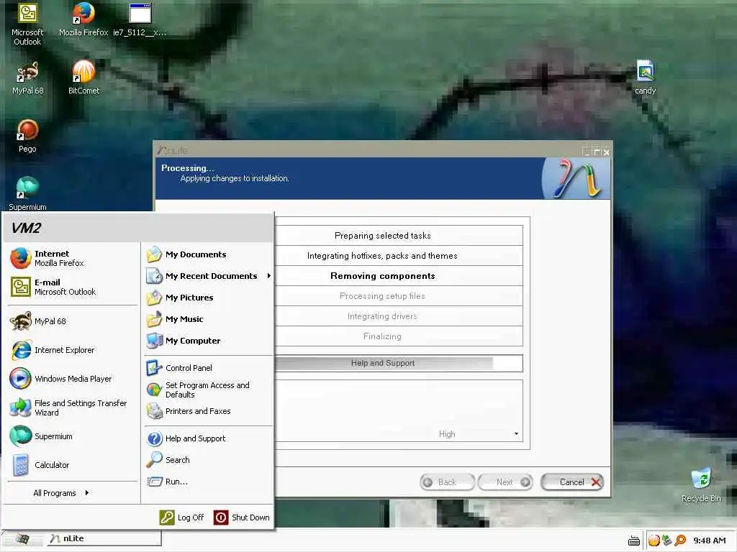Click the orange tray icon beside keyboard
The width and height of the screenshot is (737, 552).
point(654,540)
